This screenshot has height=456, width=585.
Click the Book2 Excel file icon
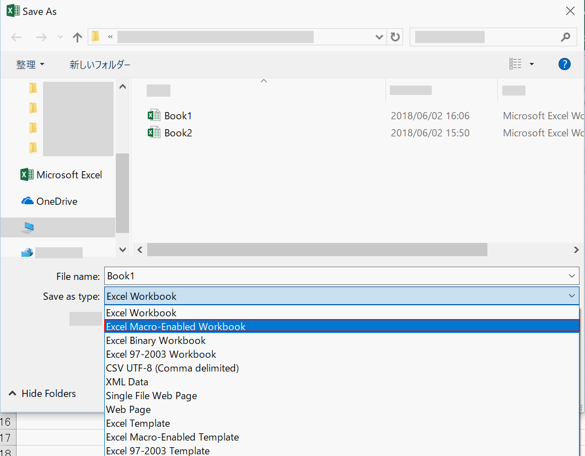(x=154, y=132)
